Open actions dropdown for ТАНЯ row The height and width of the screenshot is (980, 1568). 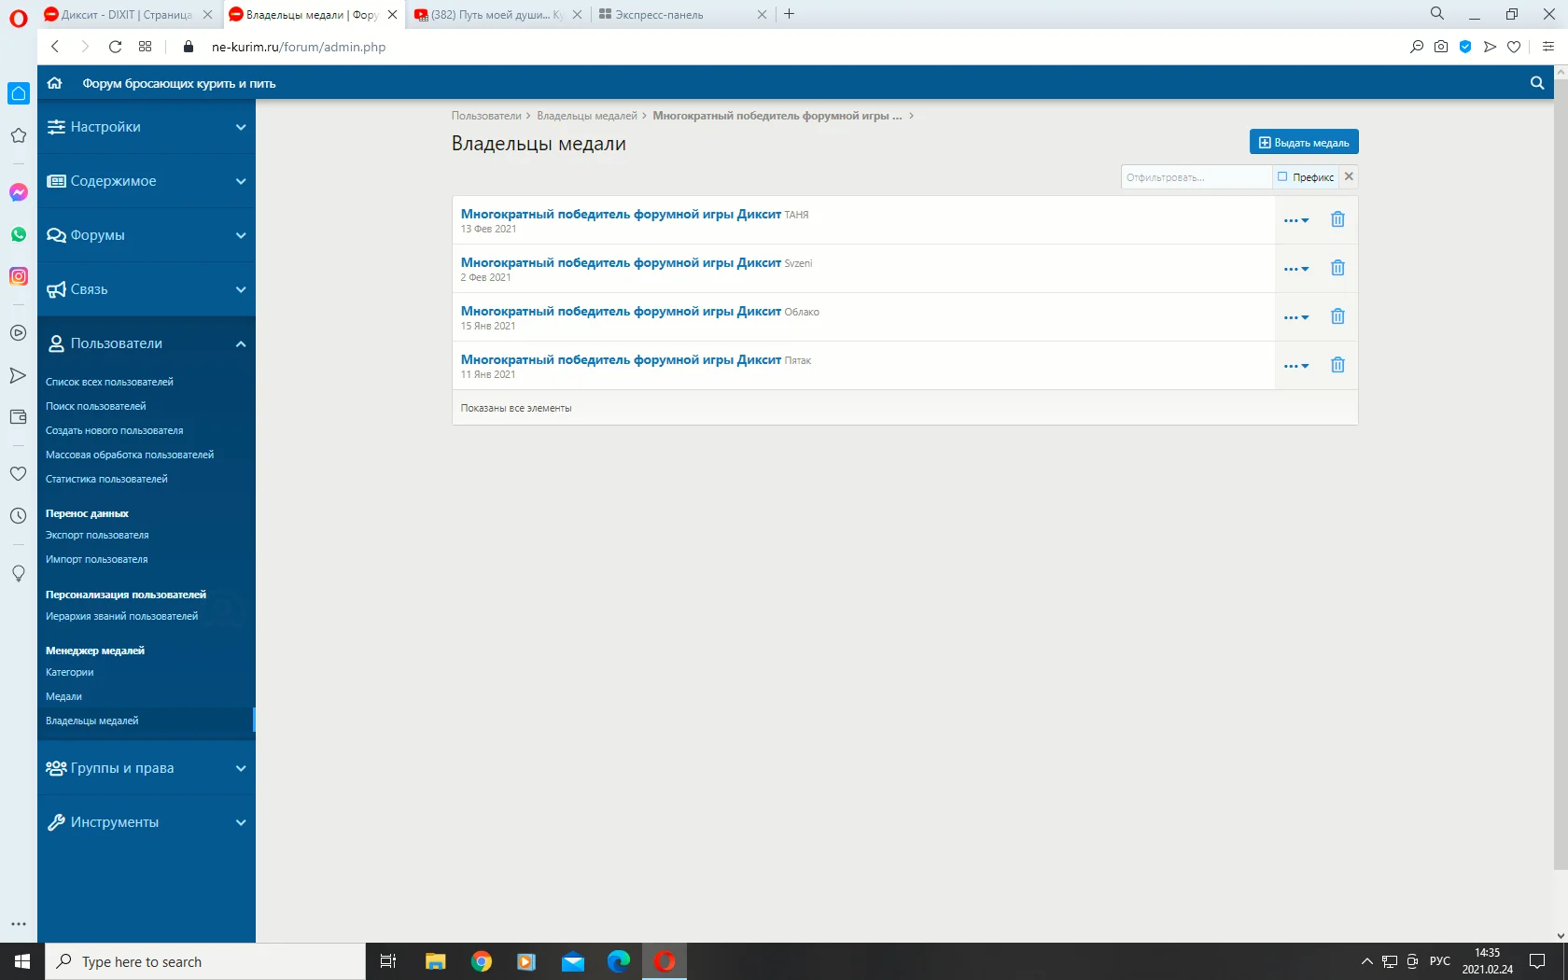point(1296,220)
